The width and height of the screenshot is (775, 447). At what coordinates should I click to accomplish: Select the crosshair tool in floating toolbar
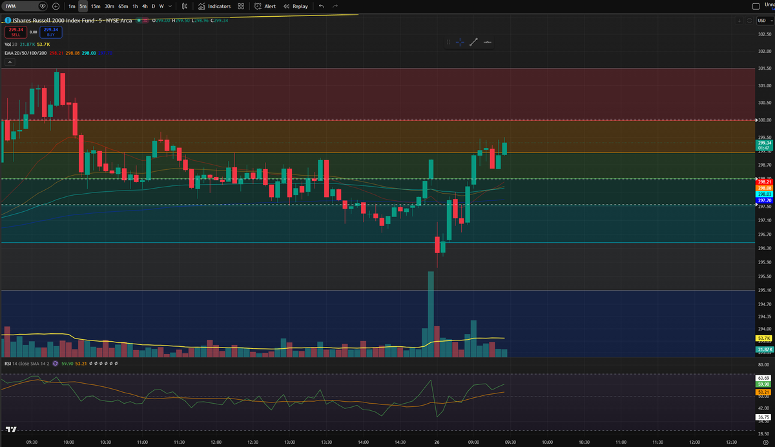click(x=460, y=42)
